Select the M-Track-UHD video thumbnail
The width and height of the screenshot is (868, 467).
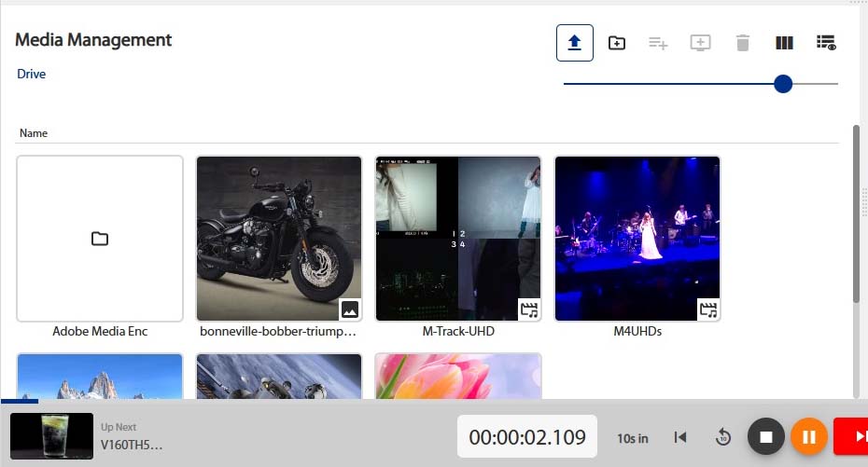pos(458,239)
